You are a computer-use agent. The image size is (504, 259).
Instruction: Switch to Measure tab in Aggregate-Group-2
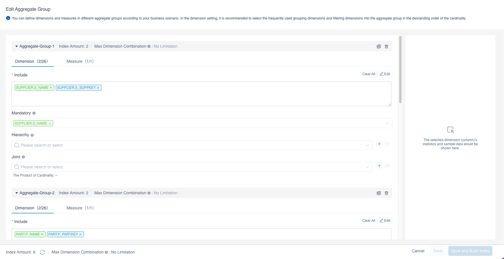click(x=80, y=208)
